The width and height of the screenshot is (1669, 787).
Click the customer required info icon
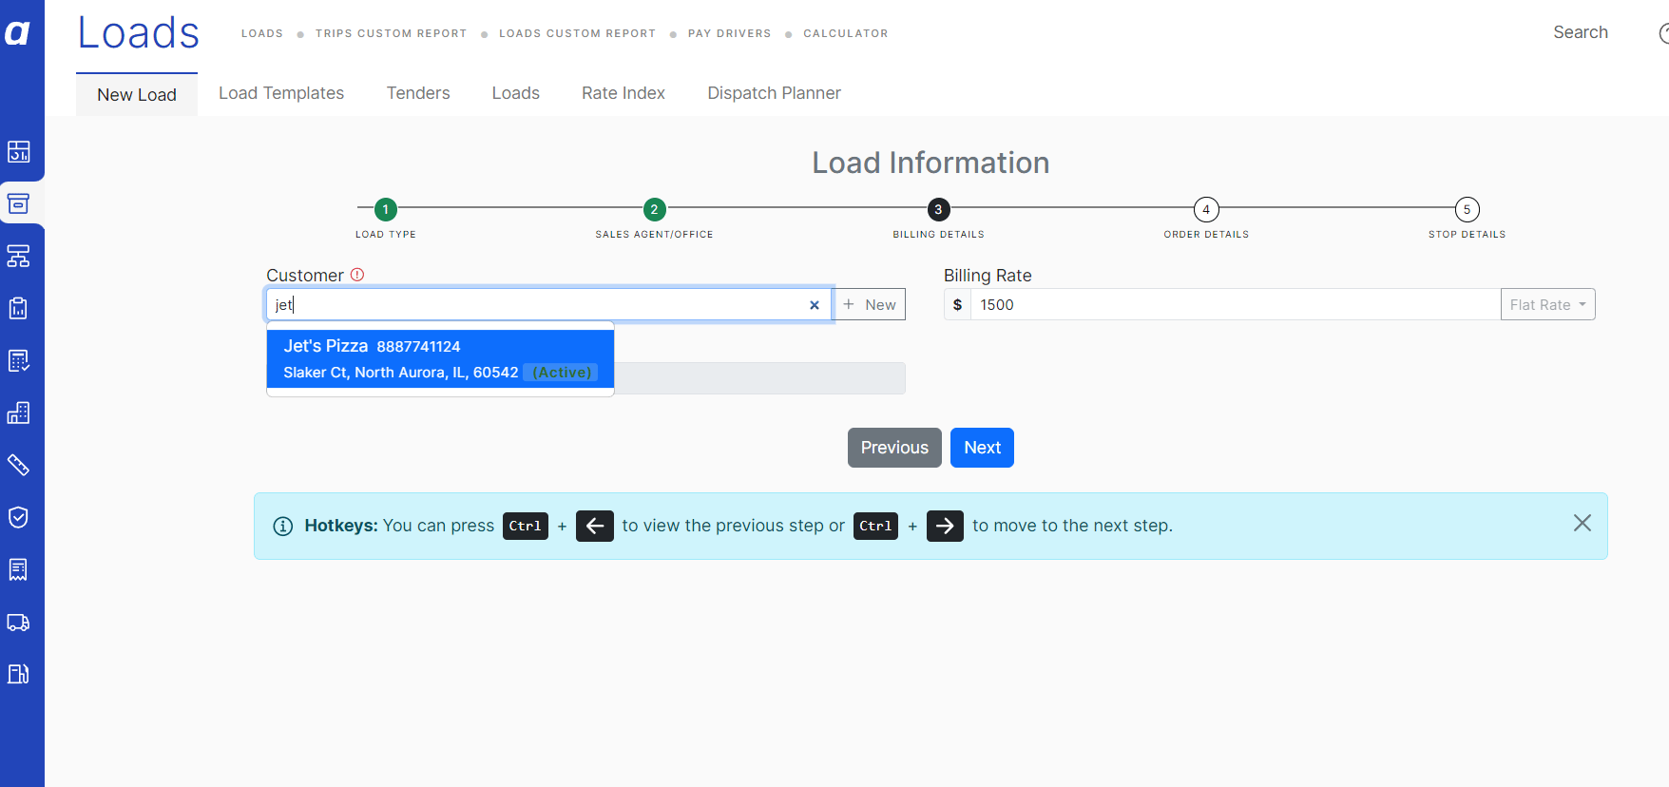pyautogui.click(x=357, y=275)
